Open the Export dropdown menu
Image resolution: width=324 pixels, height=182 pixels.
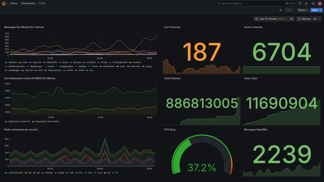click(303, 10)
